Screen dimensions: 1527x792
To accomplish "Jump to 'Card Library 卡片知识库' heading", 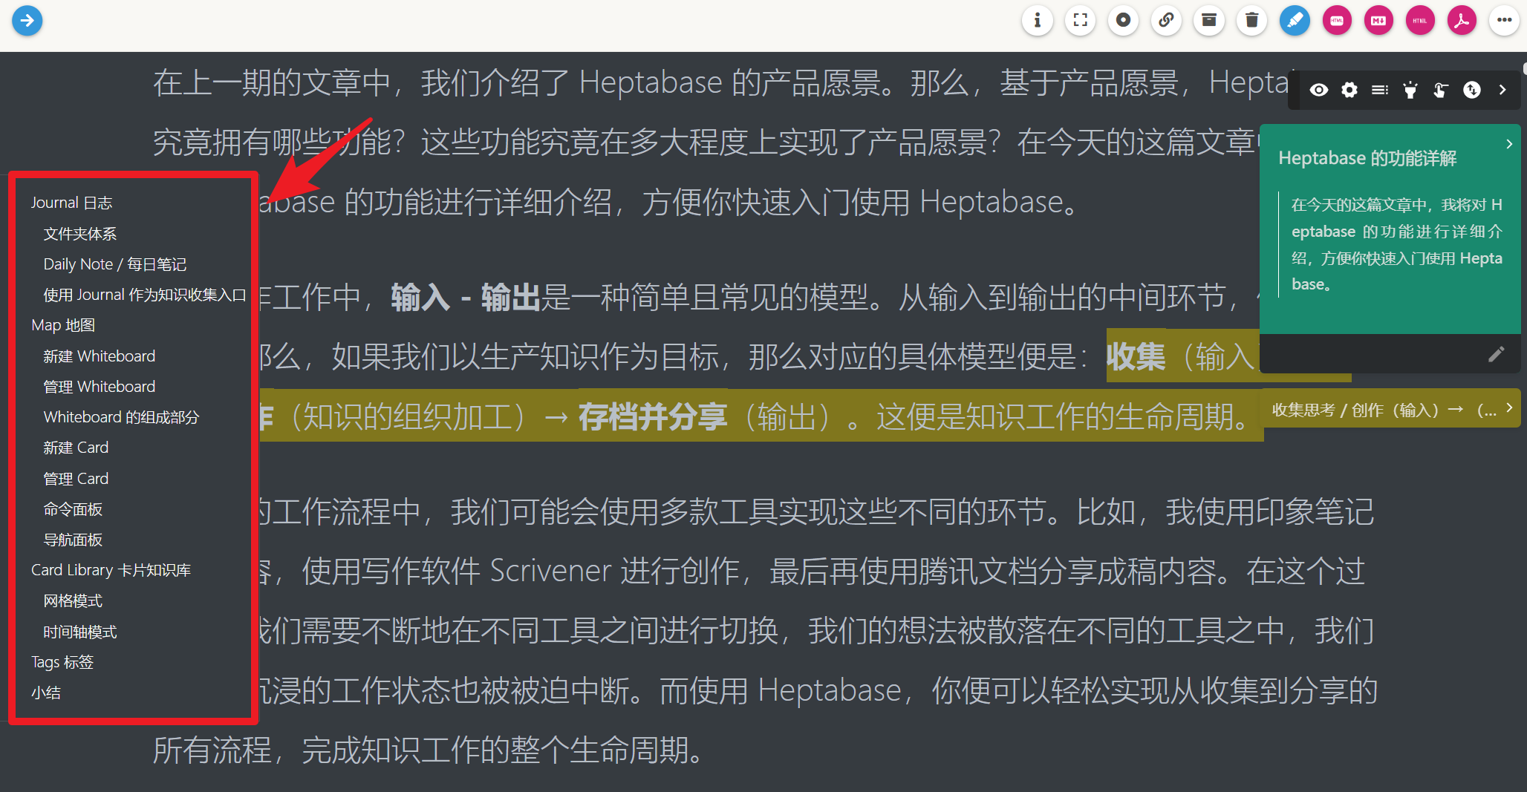I will coord(111,570).
